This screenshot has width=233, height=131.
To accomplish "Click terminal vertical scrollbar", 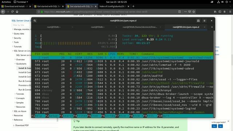I will (214, 74).
